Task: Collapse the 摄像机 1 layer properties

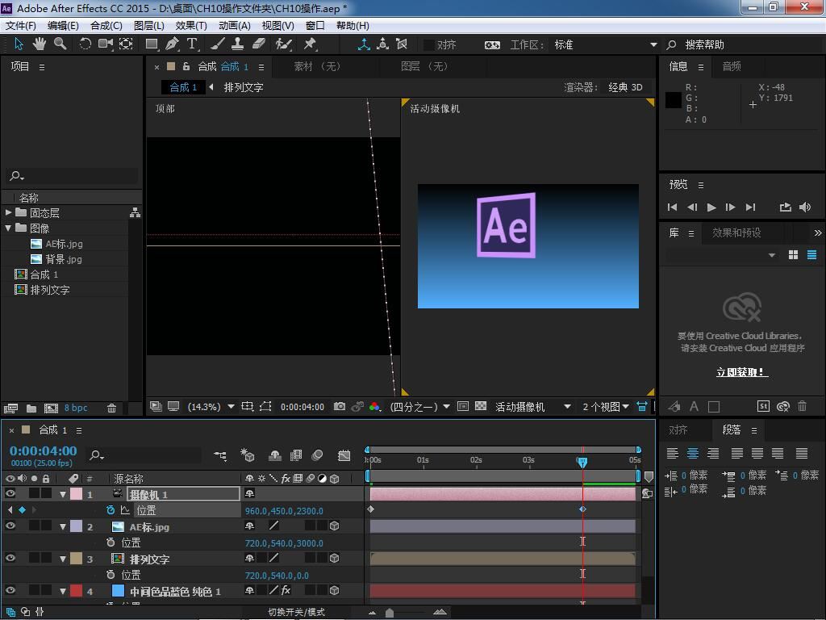Action: click(63, 495)
